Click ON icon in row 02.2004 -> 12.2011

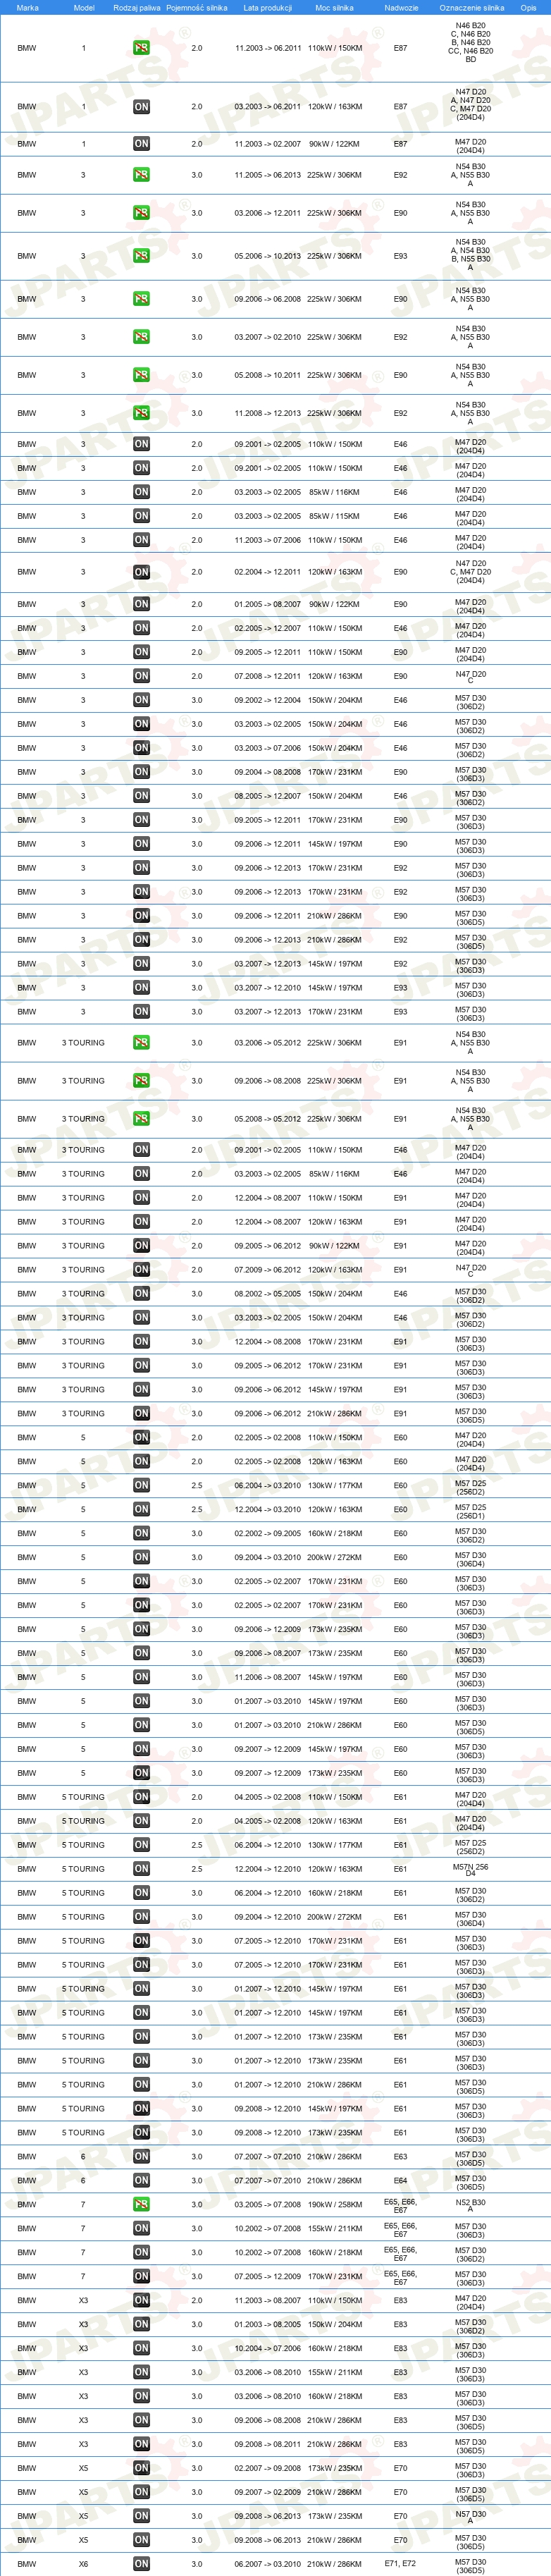141,572
